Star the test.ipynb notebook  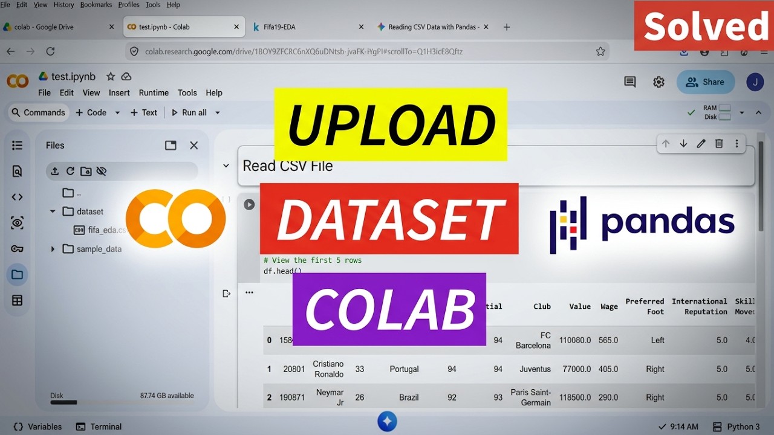[111, 77]
